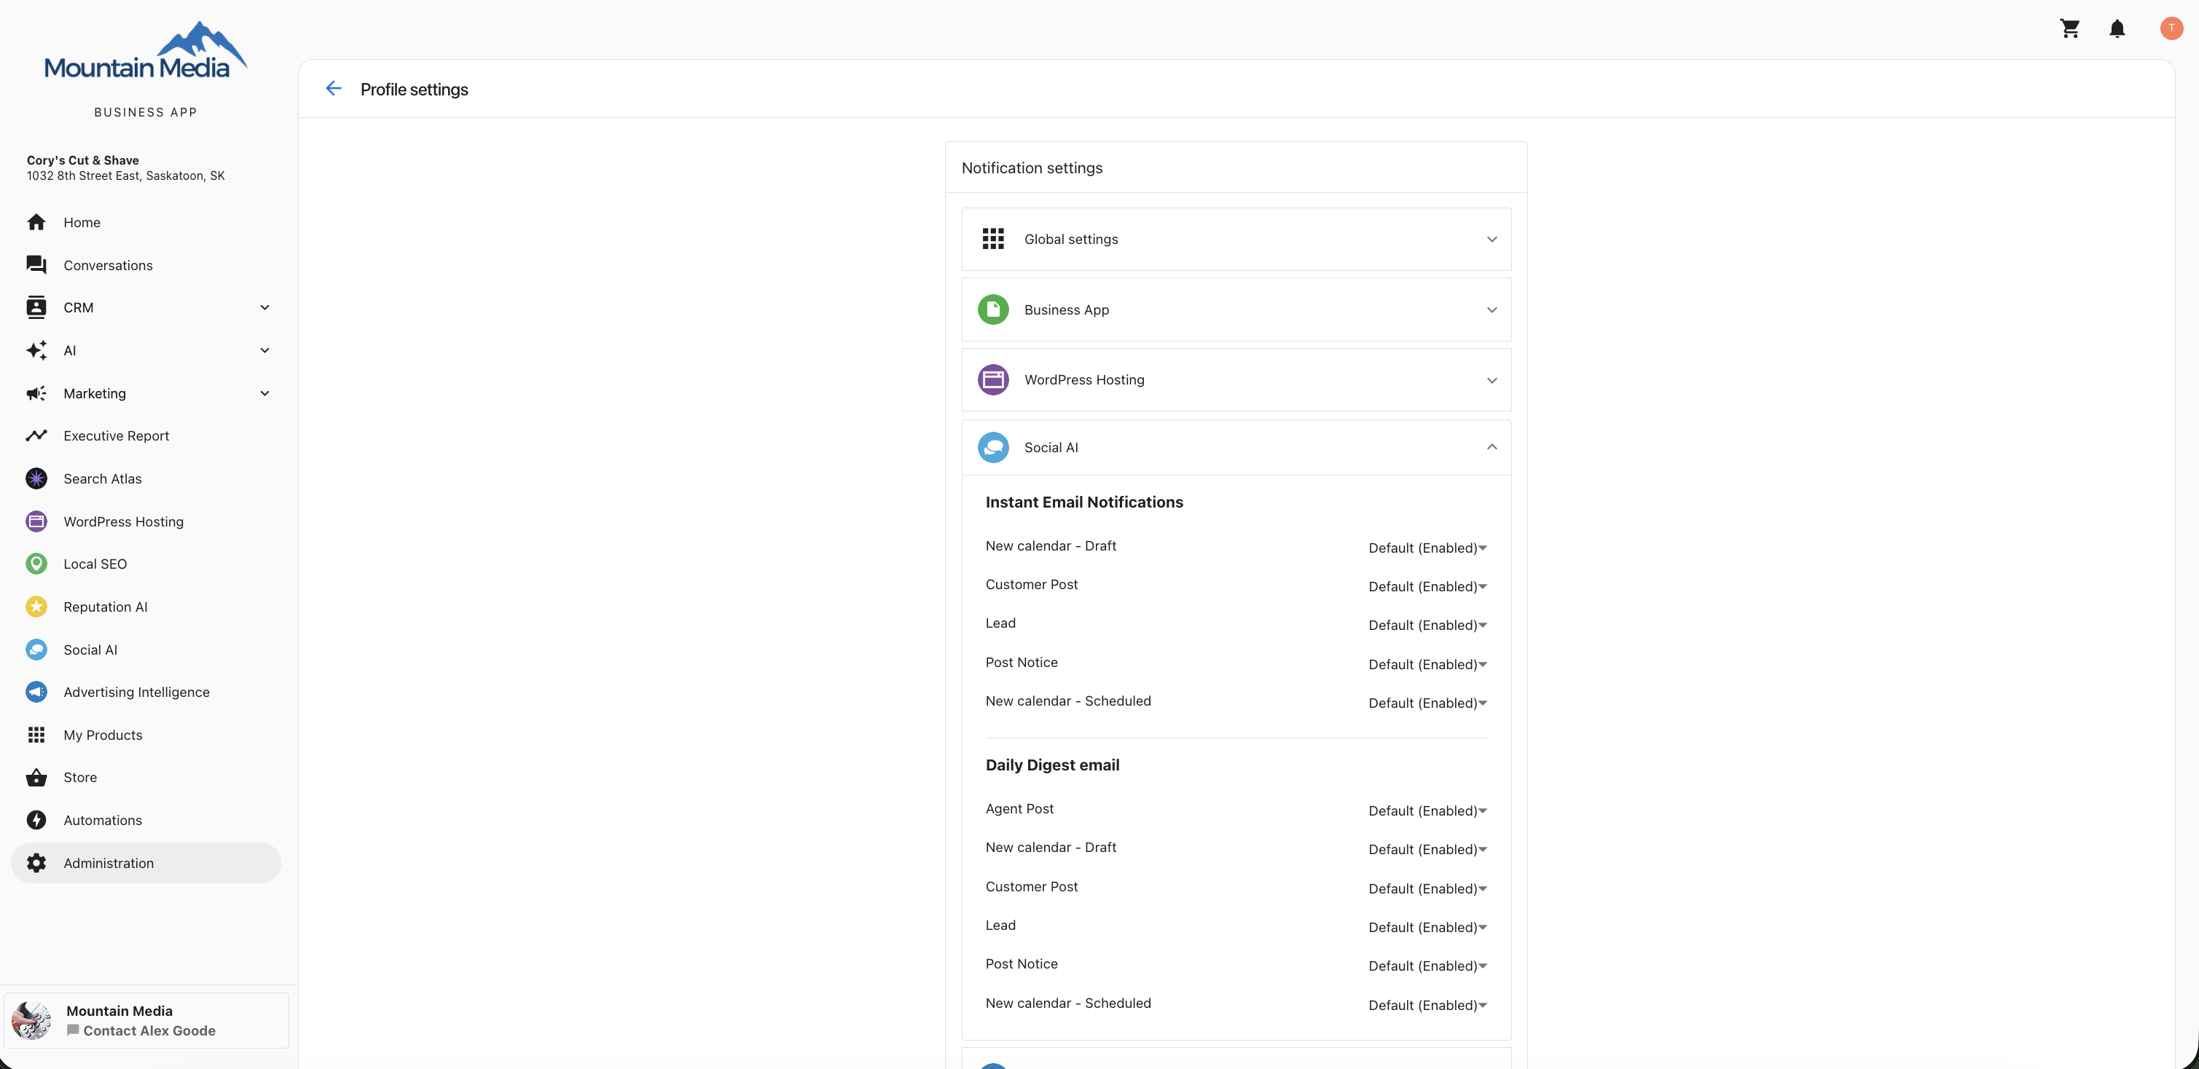The width and height of the screenshot is (2199, 1069).
Task: Click the Local SEO pin icon
Action: [x=36, y=564]
